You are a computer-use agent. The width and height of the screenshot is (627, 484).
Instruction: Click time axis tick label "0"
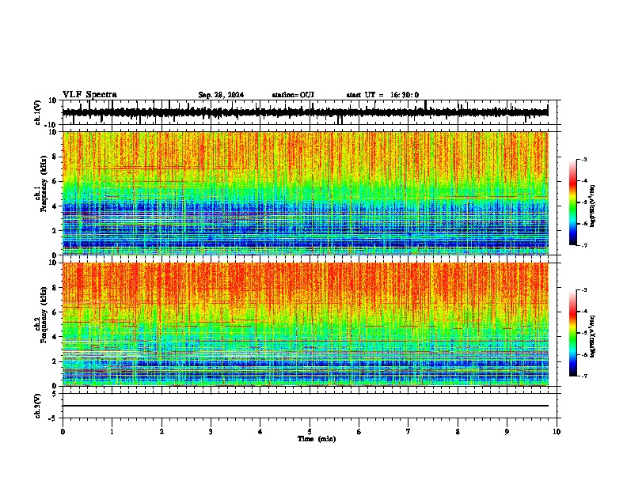coord(63,432)
